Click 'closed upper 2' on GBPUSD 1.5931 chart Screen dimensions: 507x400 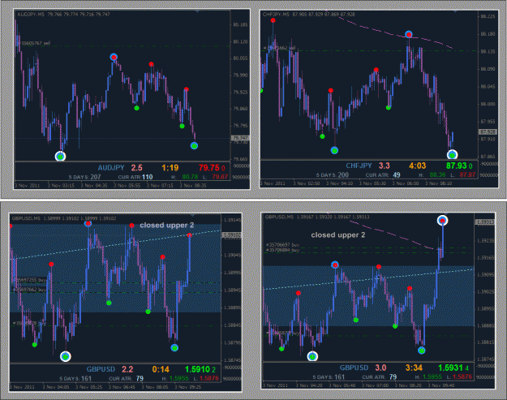point(338,234)
